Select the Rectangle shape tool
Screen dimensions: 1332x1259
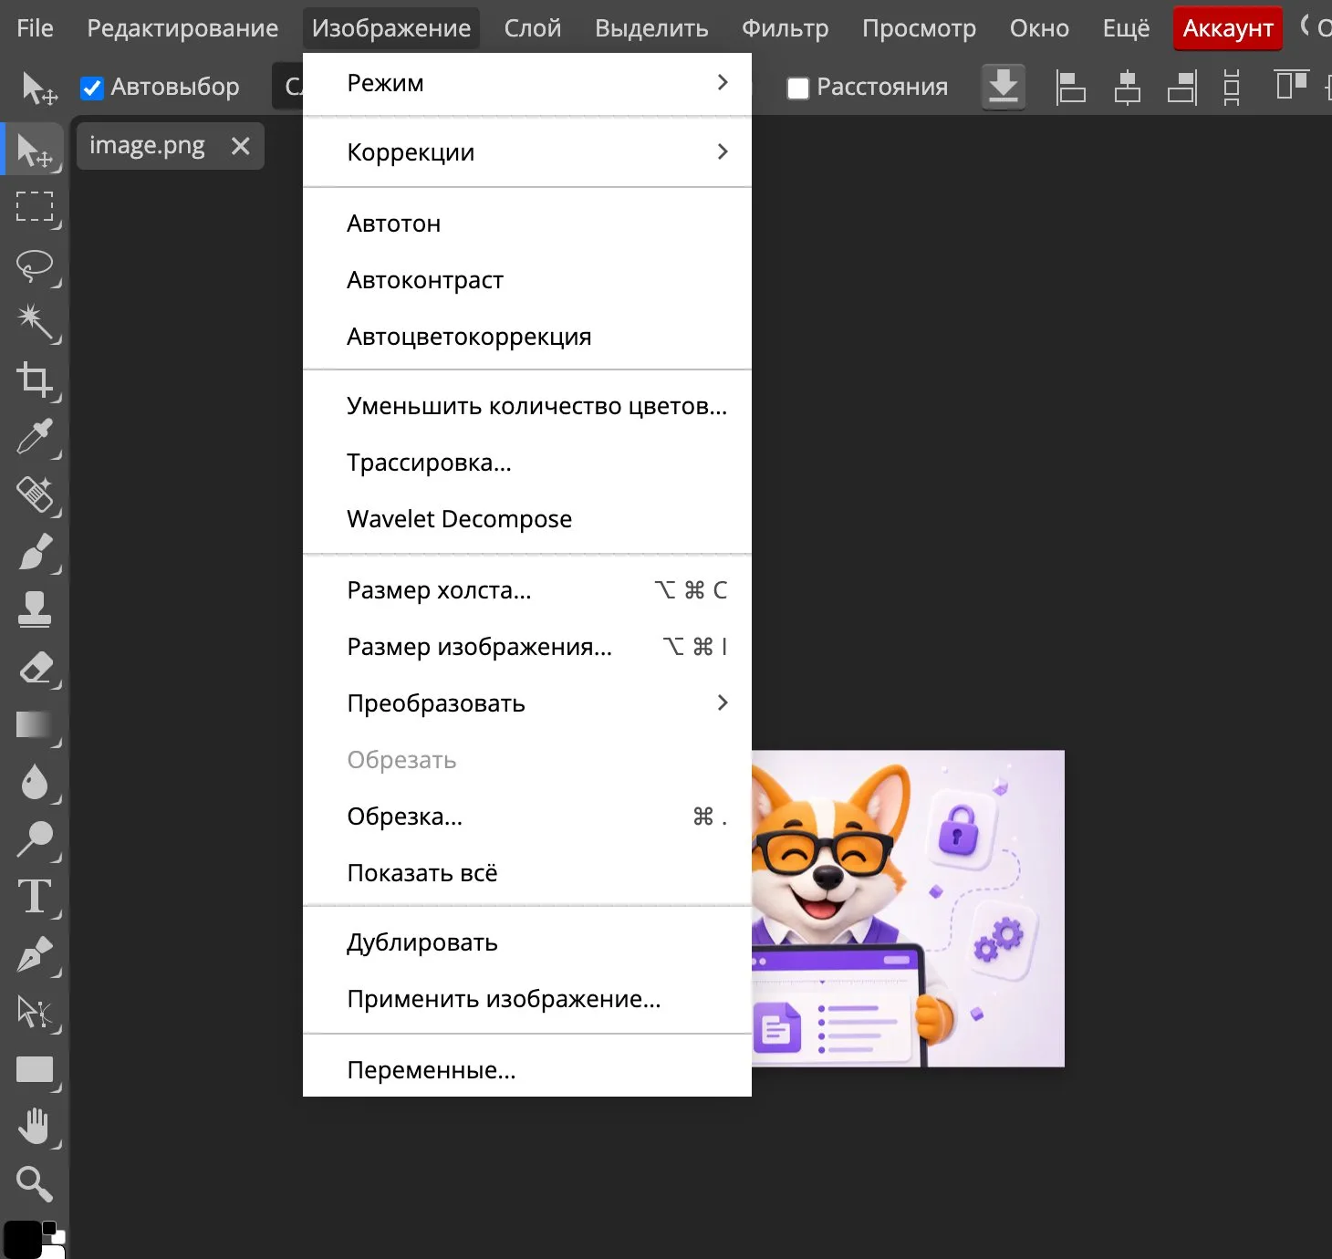click(x=35, y=1069)
